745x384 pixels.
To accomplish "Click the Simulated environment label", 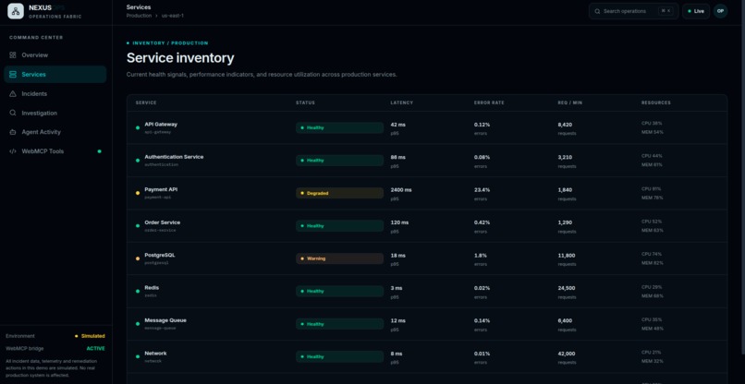I will coord(92,336).
